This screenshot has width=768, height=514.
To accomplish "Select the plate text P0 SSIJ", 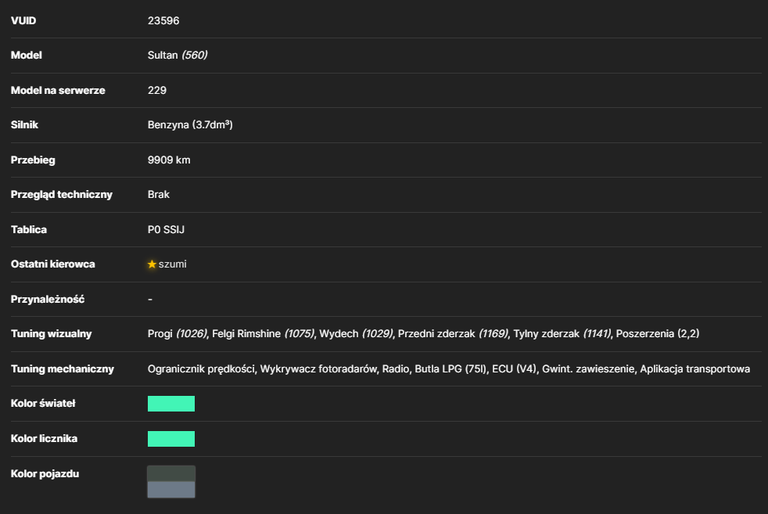I will (166, 230).
